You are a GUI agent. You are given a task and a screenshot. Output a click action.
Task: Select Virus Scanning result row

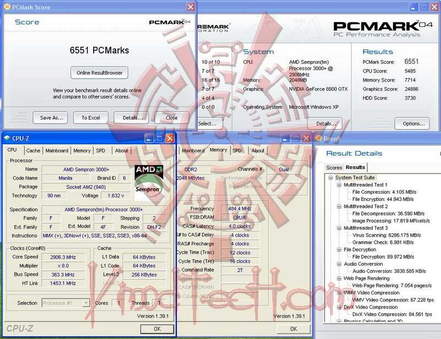pos(386,235)
